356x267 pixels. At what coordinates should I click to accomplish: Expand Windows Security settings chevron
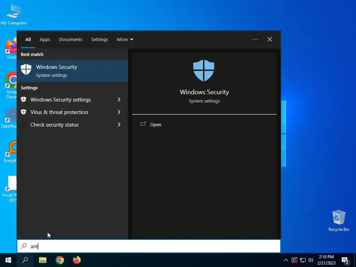[119, 100]
